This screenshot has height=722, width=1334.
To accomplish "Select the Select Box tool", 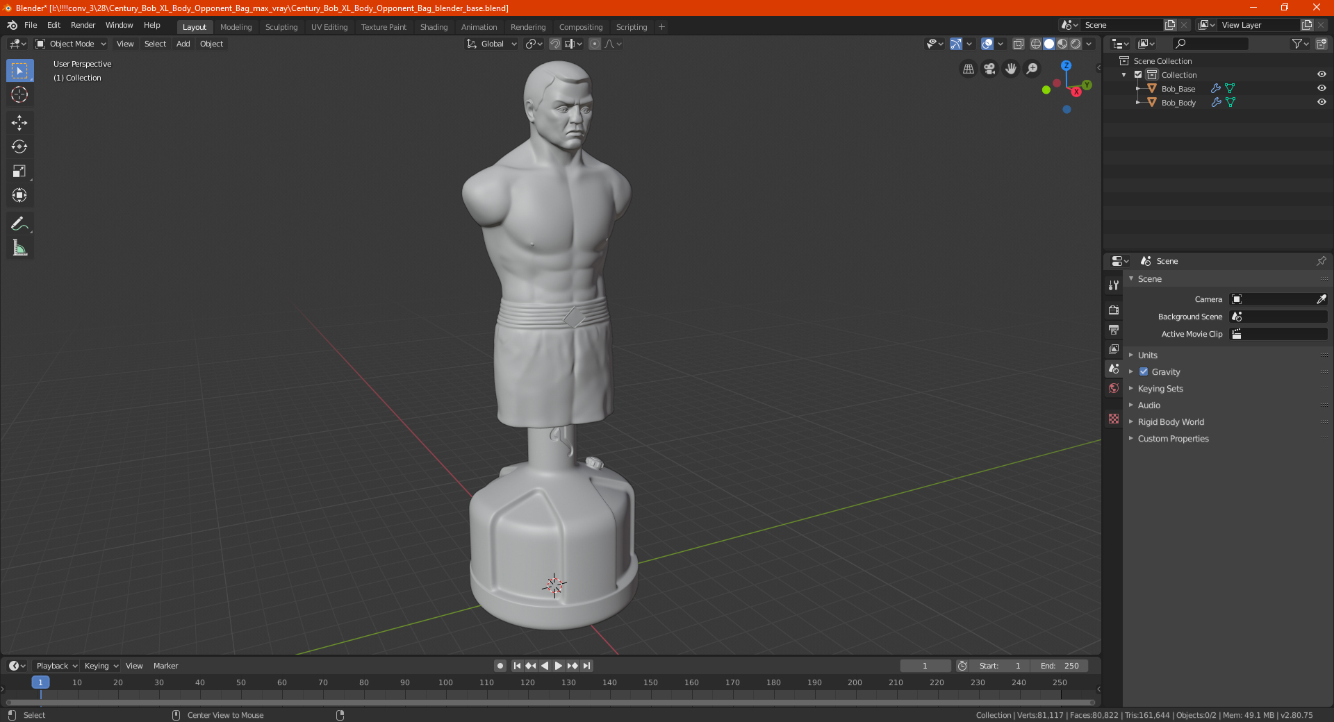I will click(19, 71).
